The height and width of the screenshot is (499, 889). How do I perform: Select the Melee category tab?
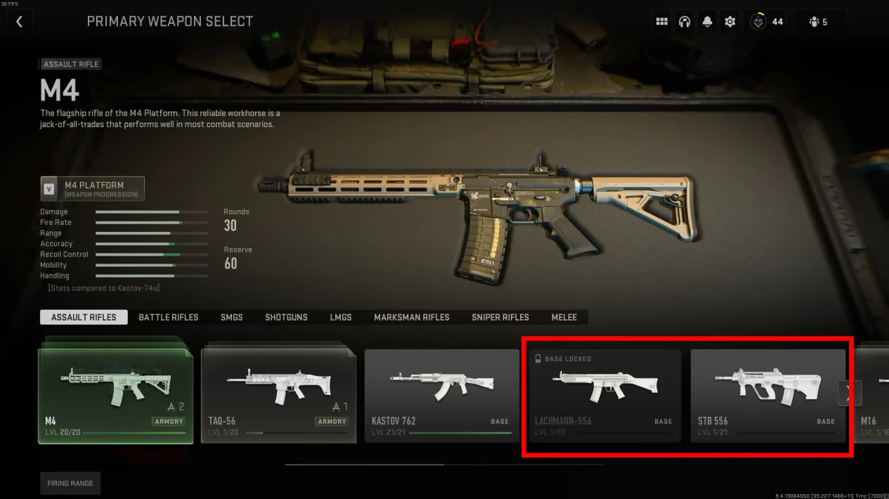[x=564, y=317]
